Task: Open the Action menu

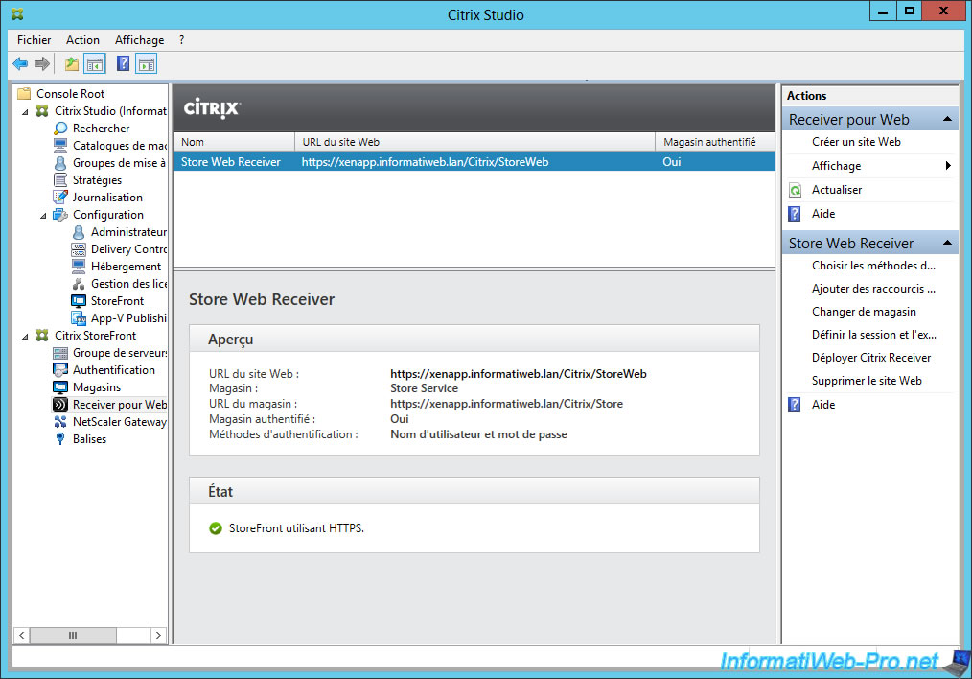Action: coord(82,40)
